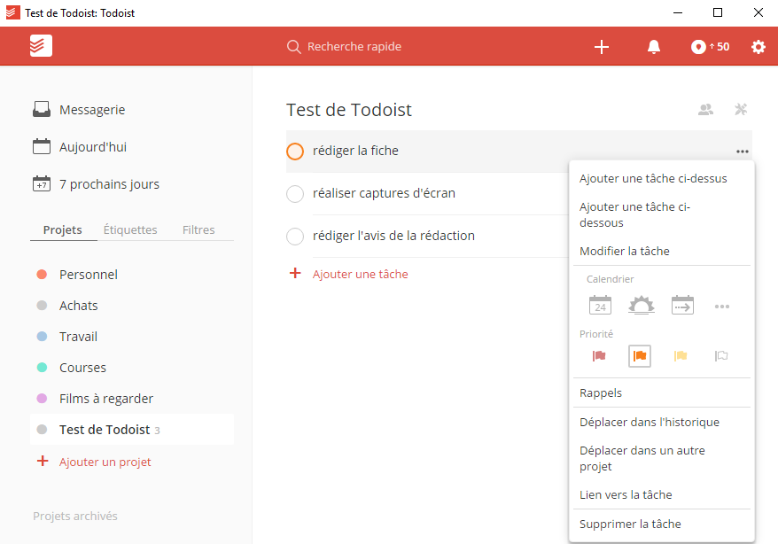Screen dimensions: 778x544
Task: Choose Déplacer dans un autre projet
Action: tap(642, 458)
